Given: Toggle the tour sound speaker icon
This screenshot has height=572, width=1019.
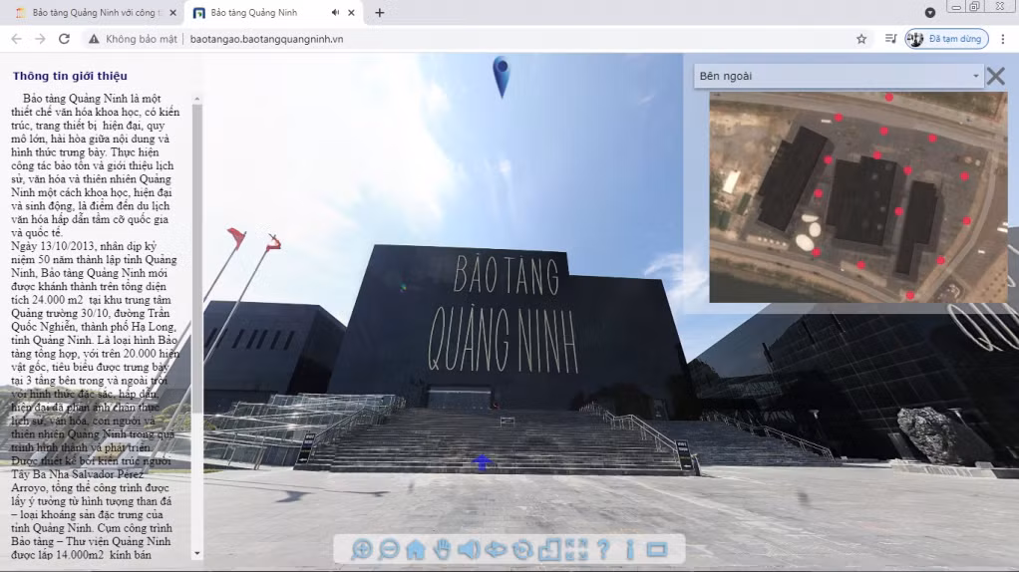Looking at the screenshot, I should [469, 550].
